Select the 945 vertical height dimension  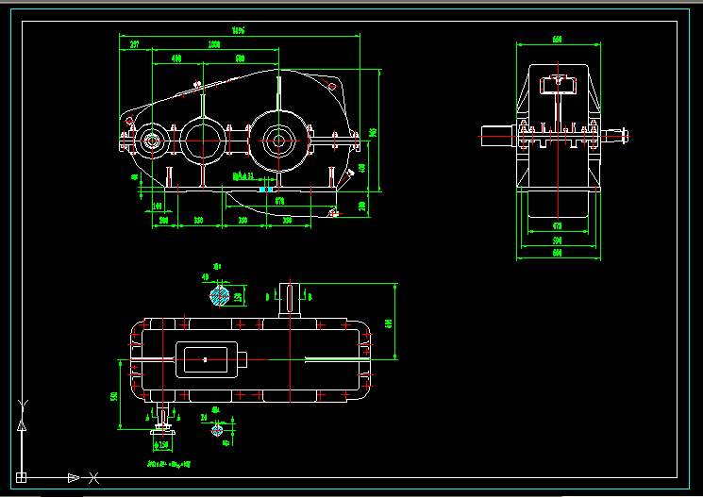(x=374, y=131)
